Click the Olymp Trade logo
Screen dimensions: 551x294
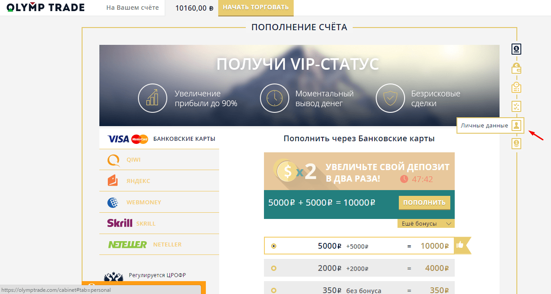46,8
